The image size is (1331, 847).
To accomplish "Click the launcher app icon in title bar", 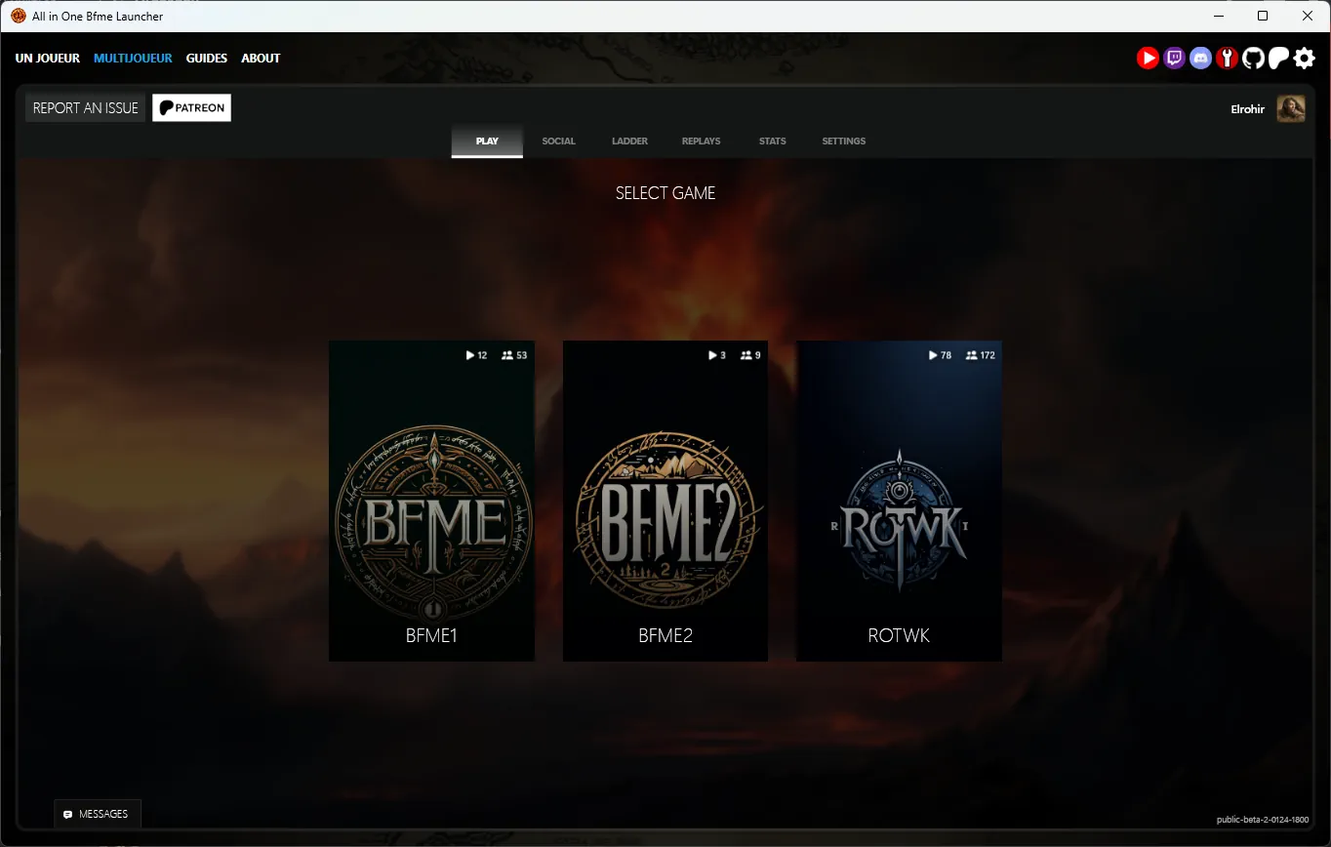I will coord(18,16).
